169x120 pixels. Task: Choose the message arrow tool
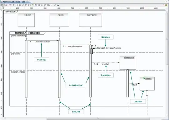17,5
